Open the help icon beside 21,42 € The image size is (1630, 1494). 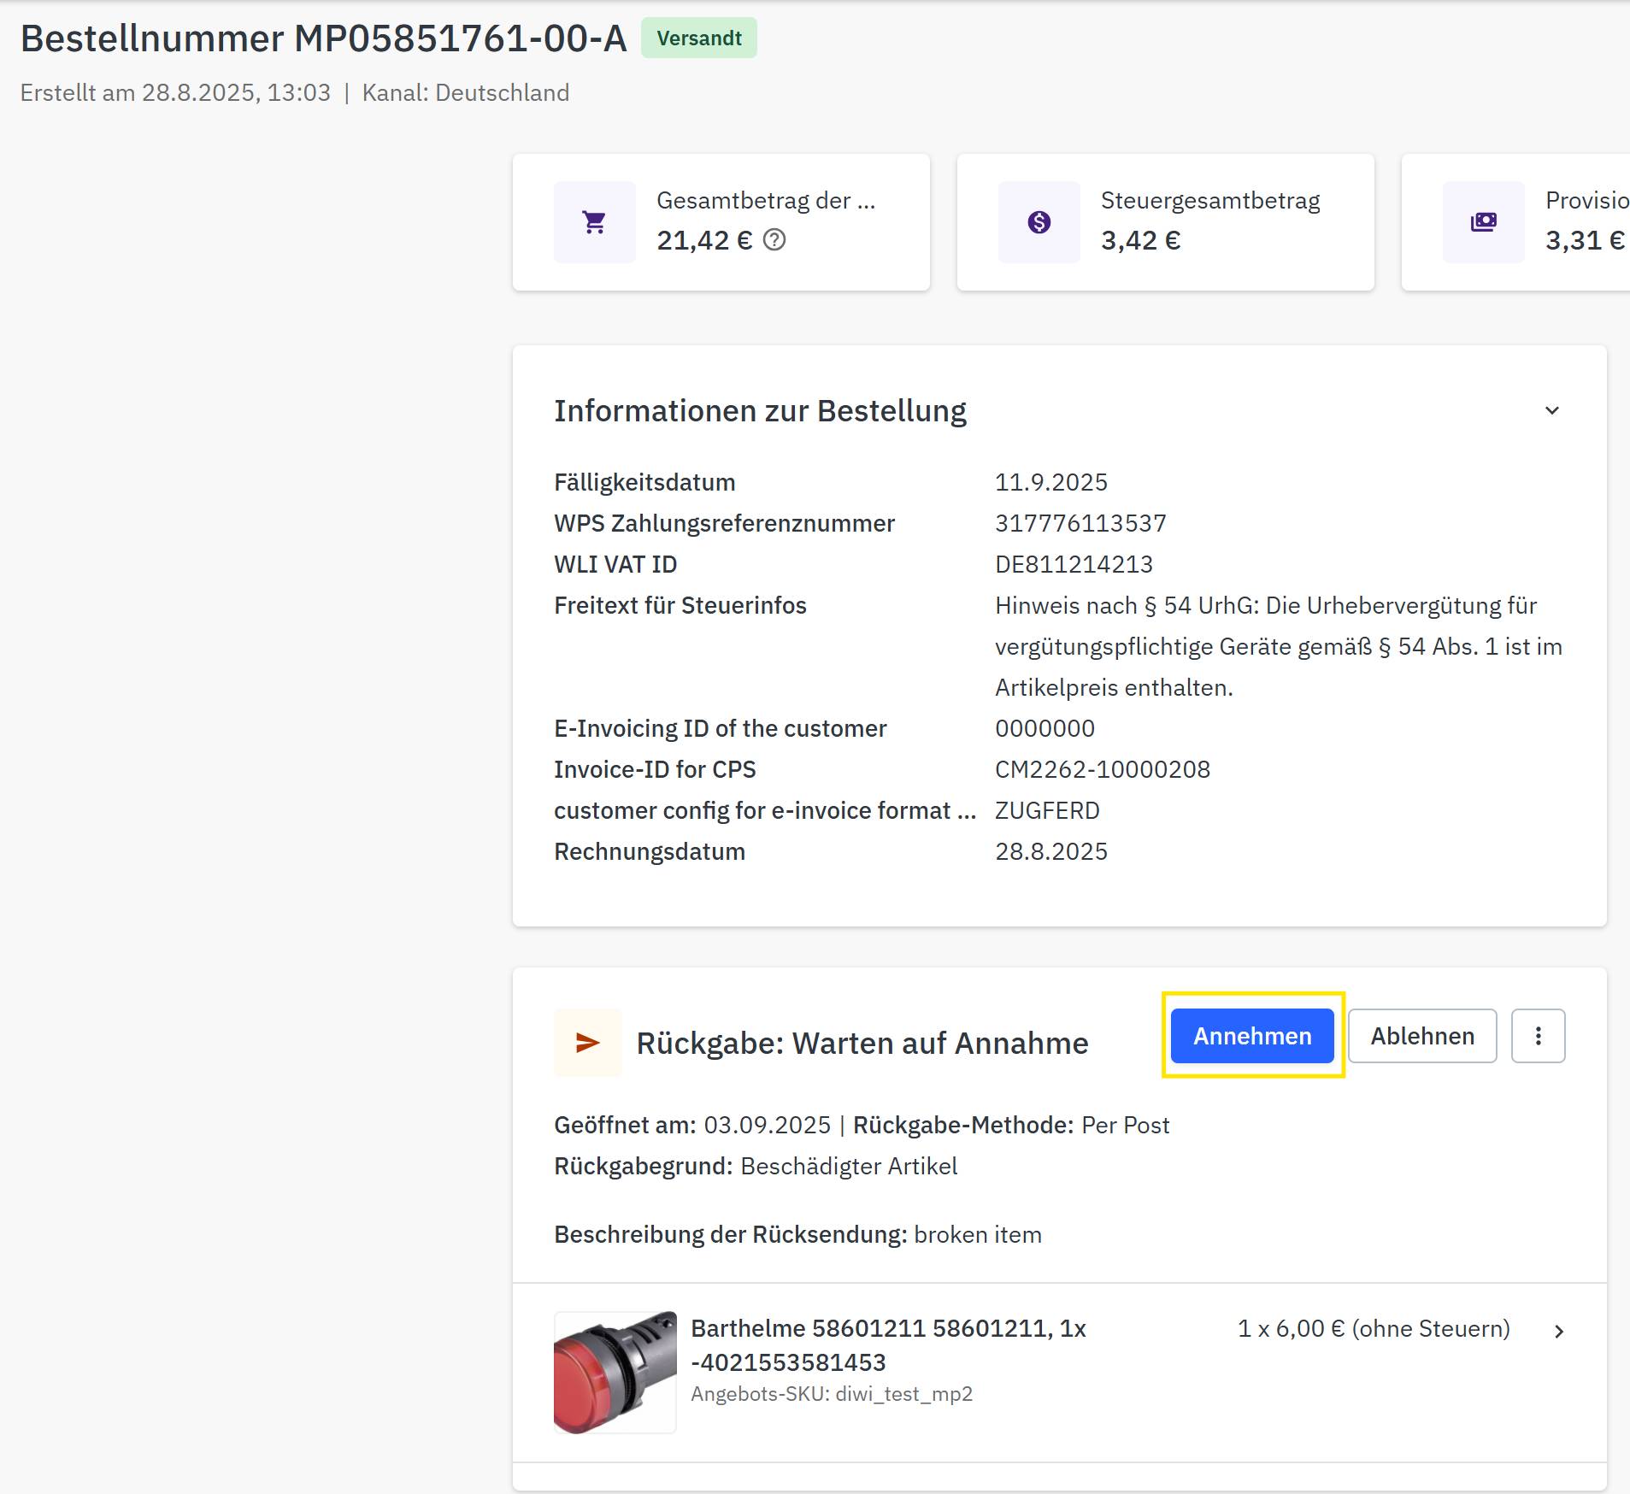774,240
